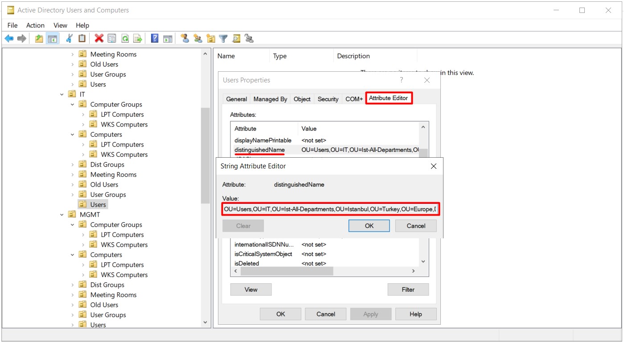The height and width of the screenshot is (343, 624).
Task: Toggle the Show/Hide Console Tree icon
Action: [x=53, y=39]
